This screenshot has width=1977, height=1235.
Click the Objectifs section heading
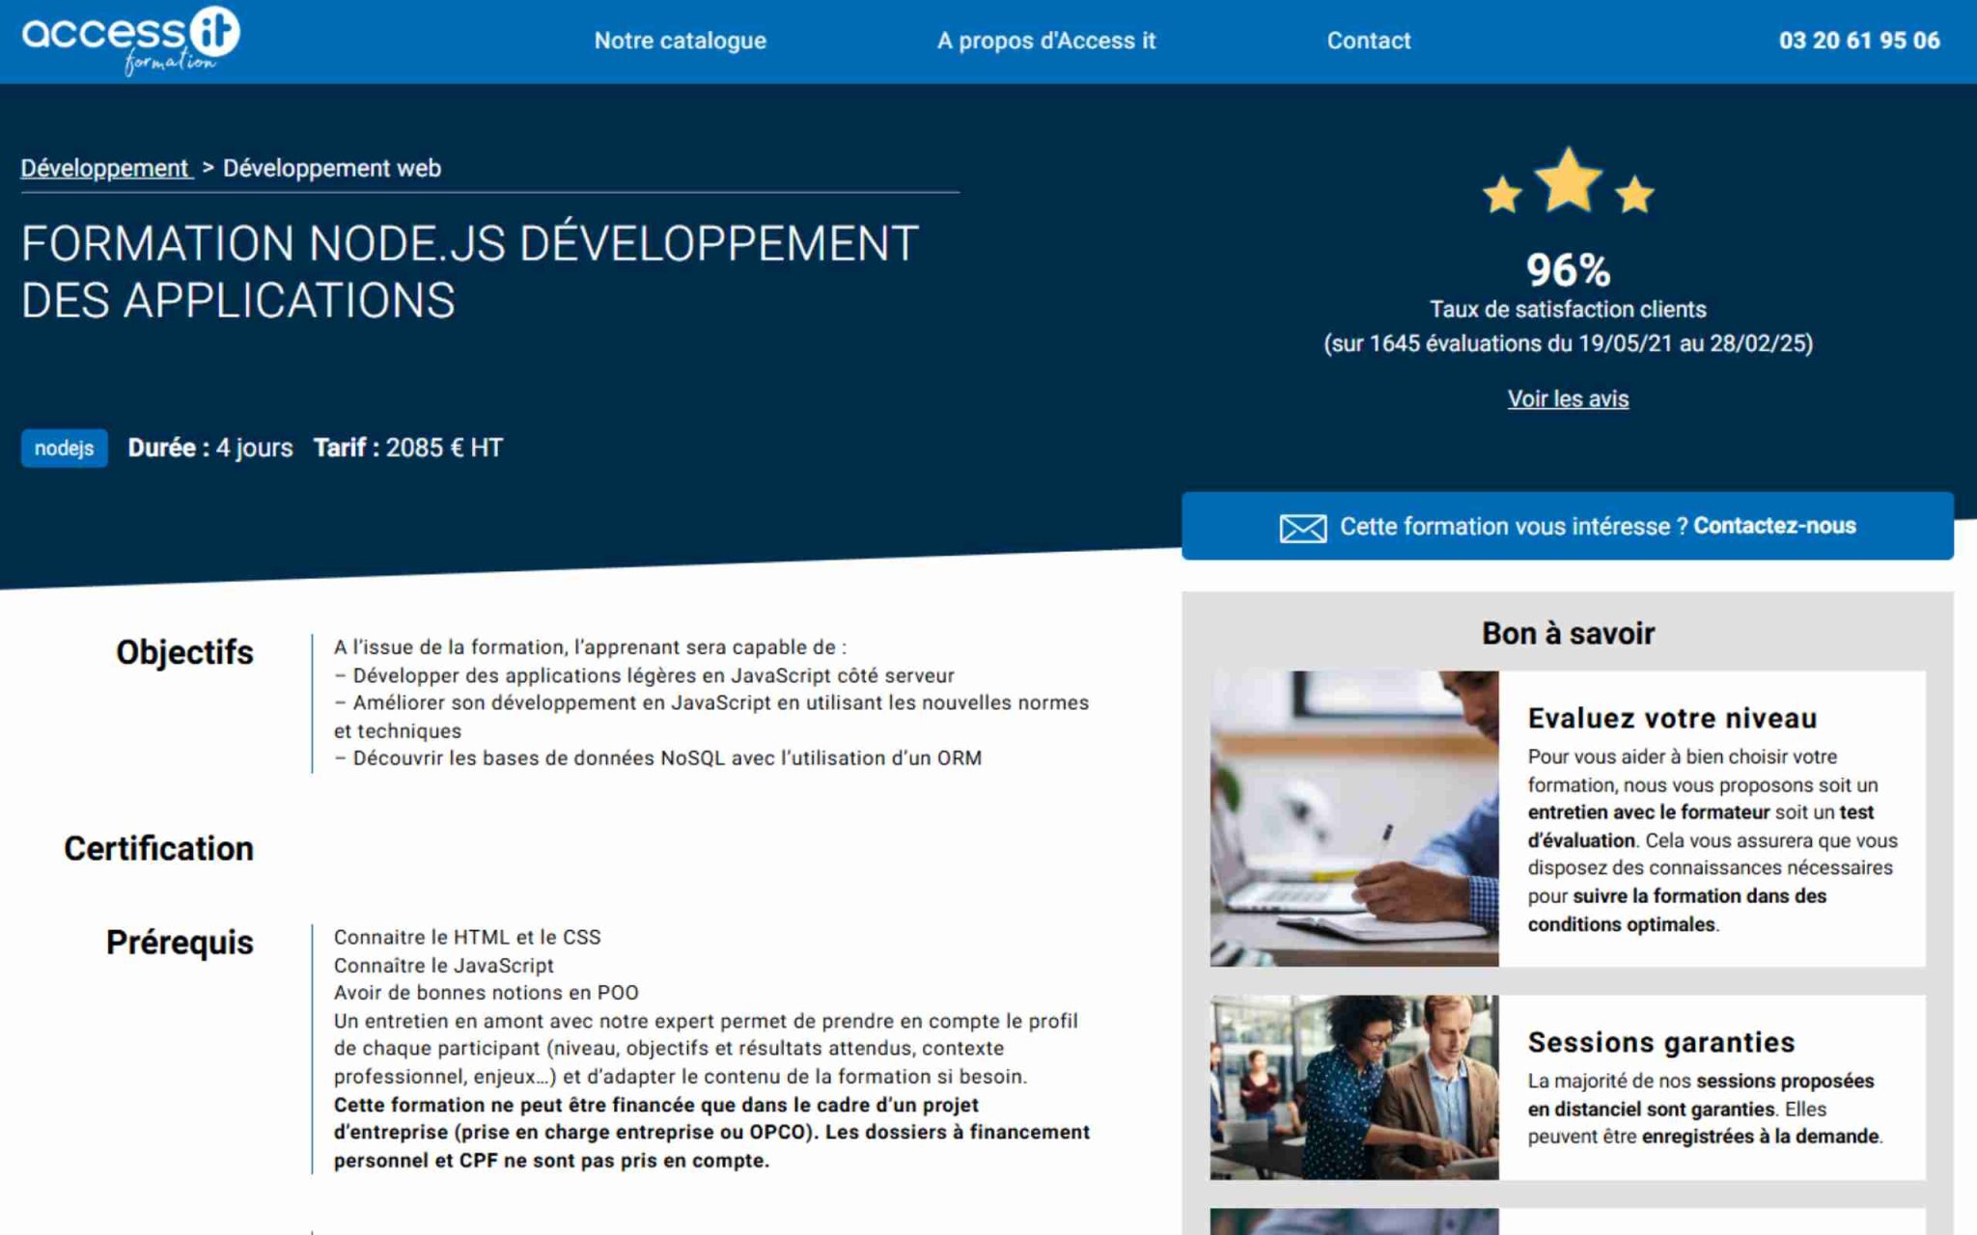pos(184,652)
